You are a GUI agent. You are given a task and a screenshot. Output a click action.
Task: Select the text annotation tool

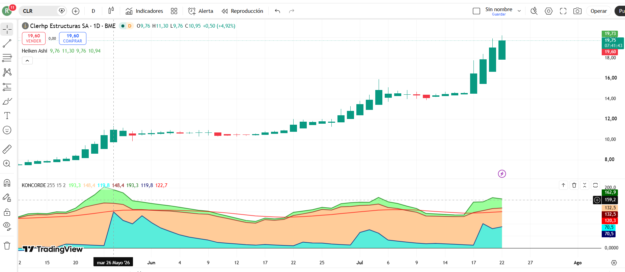(7, 116)
